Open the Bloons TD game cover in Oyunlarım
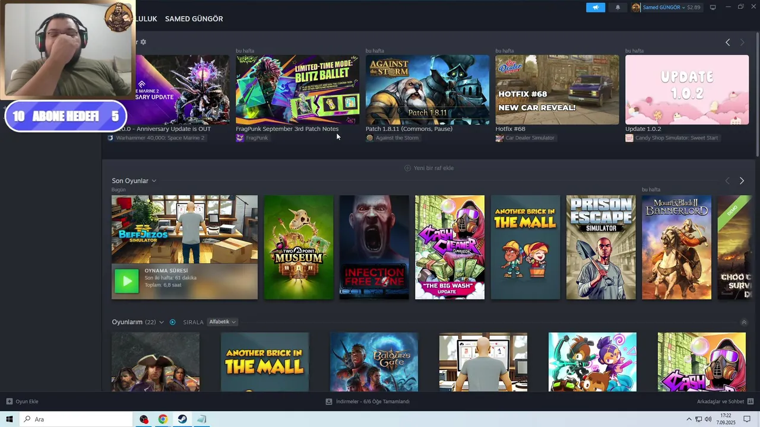This screenshot has width=760, height=427. [x=593, y=362]
